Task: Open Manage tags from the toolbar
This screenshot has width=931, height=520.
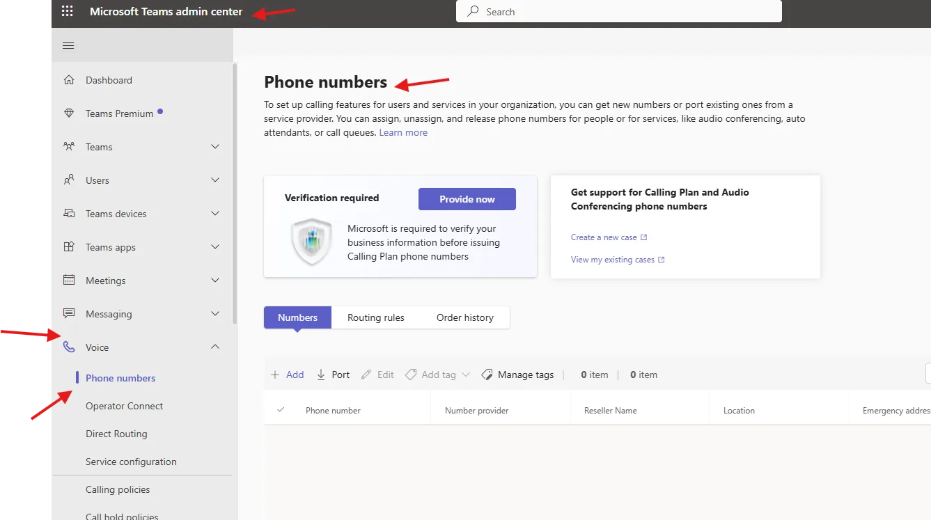Action: (x=517, y=374)
